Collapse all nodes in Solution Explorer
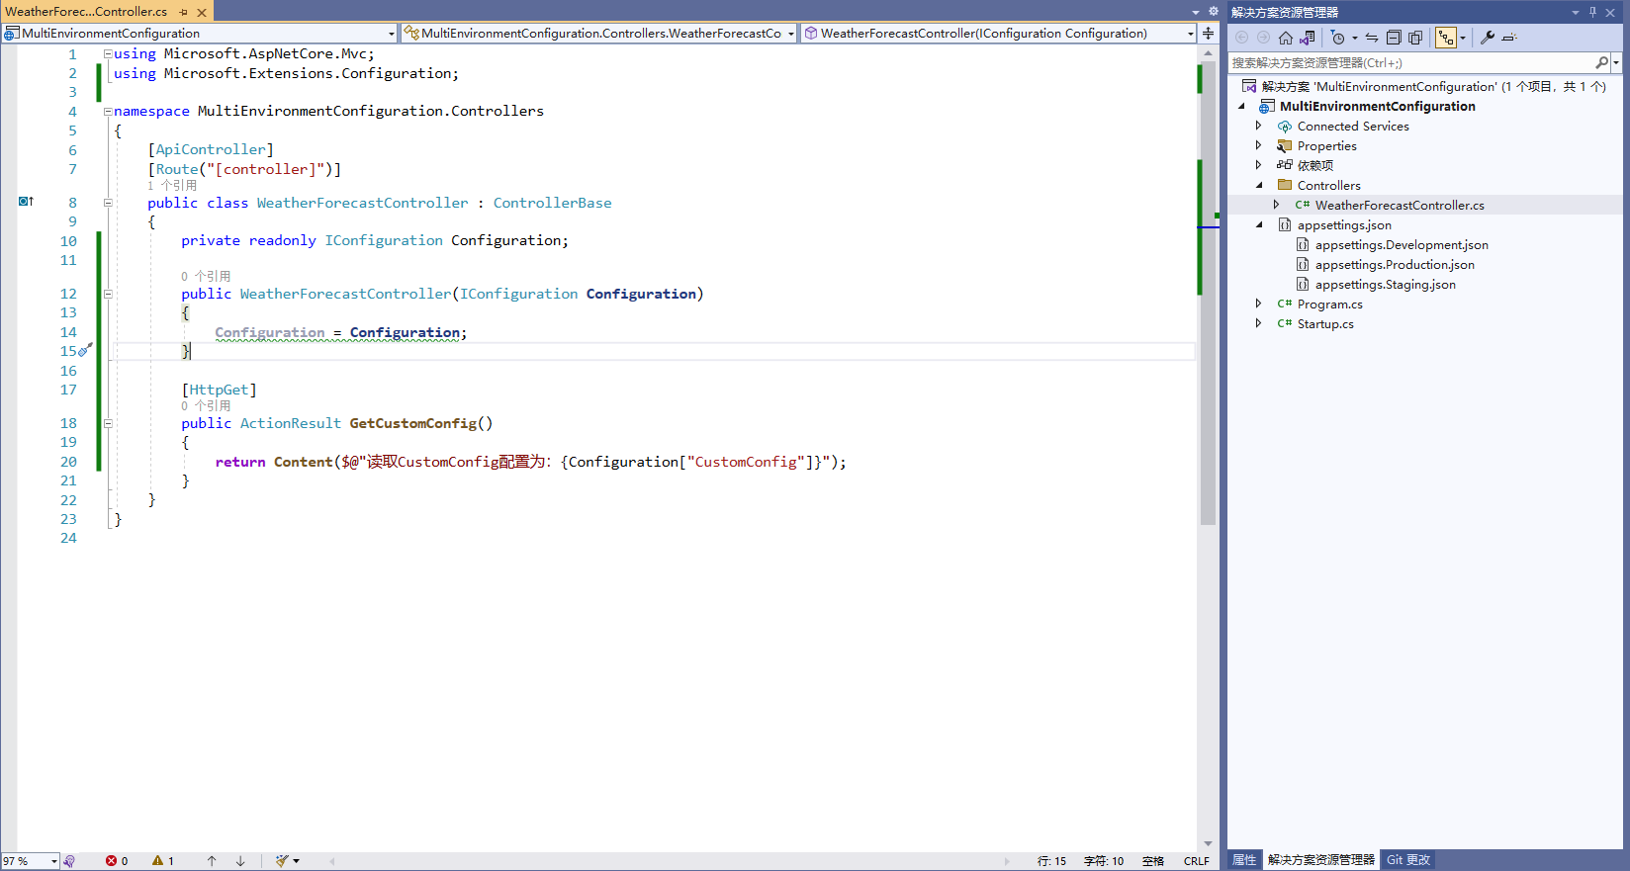This screenshot has height=871, width=1630. (1394, 38)
